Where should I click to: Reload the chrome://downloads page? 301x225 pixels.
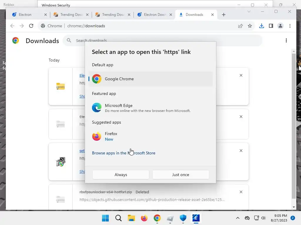tap(31, 26)
